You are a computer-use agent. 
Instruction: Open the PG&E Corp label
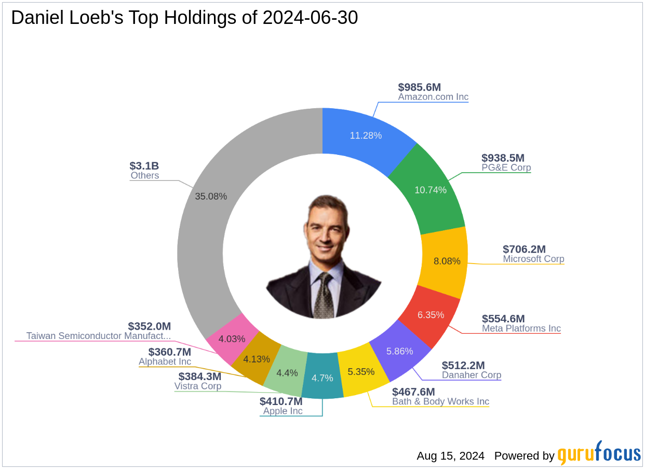click(x=506, y=167)
